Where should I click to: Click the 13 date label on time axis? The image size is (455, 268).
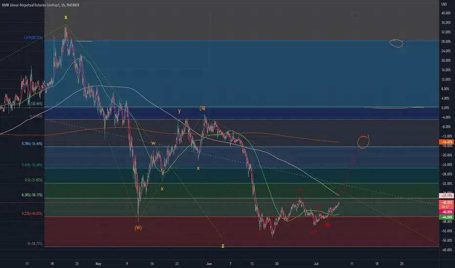pyautogui.click(x=252, y=264)
